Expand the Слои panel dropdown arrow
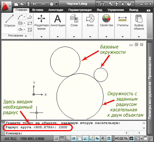 pos(74,37)
